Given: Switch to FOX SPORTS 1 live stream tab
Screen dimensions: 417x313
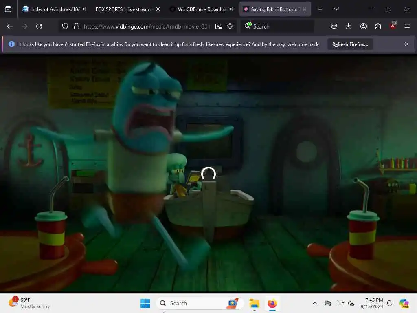Looking at the screenshot, I should [x=127, y=9].
